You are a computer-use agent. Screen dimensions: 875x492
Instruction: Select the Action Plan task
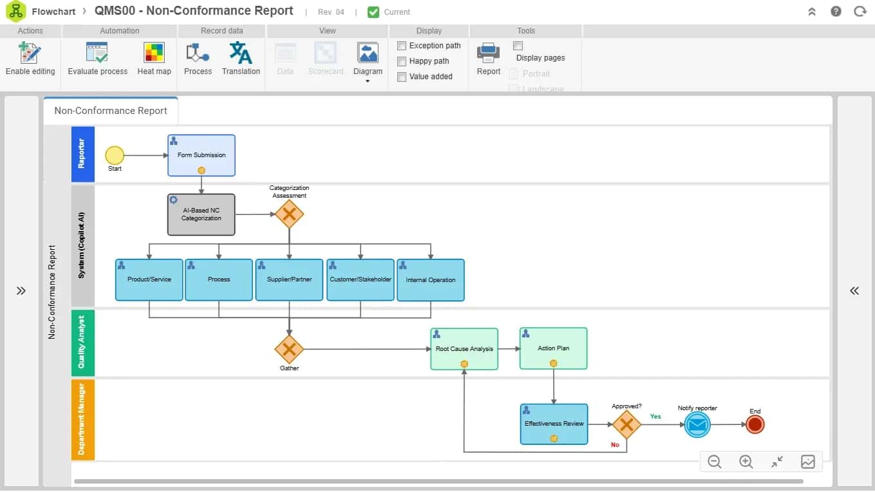[554, 348]
